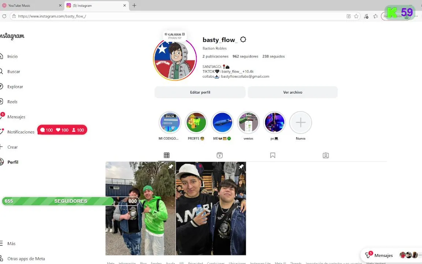Switch to the tagged photos tab
Image resolution: width=422 pixels, height=264 pixels.
point(326,155)
